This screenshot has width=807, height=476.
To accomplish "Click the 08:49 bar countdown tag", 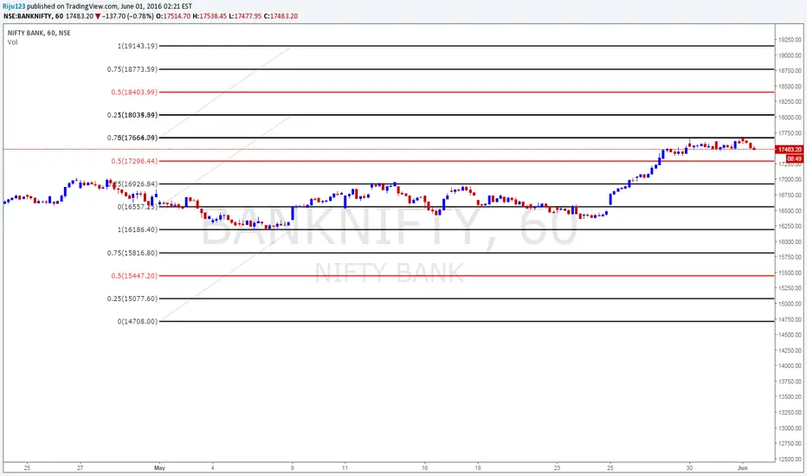I will click(x=795, y=159).
